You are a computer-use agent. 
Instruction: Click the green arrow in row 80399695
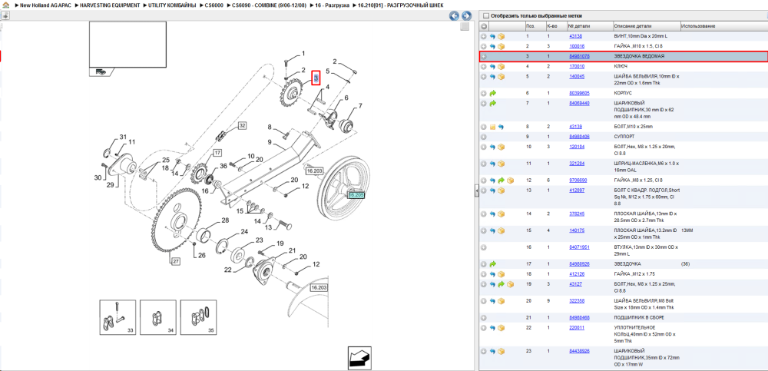(x=493, y=93)
